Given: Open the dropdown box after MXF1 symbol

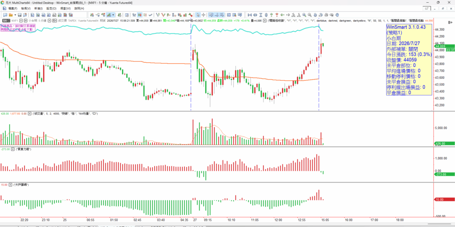Looking at the screenshot, I should click(x=21, y=20).
